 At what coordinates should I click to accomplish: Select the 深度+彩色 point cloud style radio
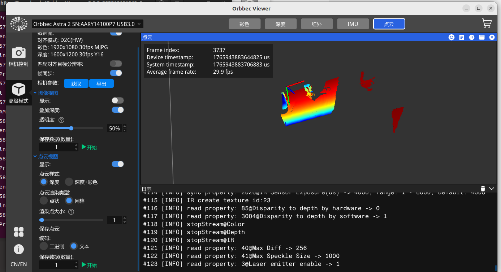tap(69, 182)
